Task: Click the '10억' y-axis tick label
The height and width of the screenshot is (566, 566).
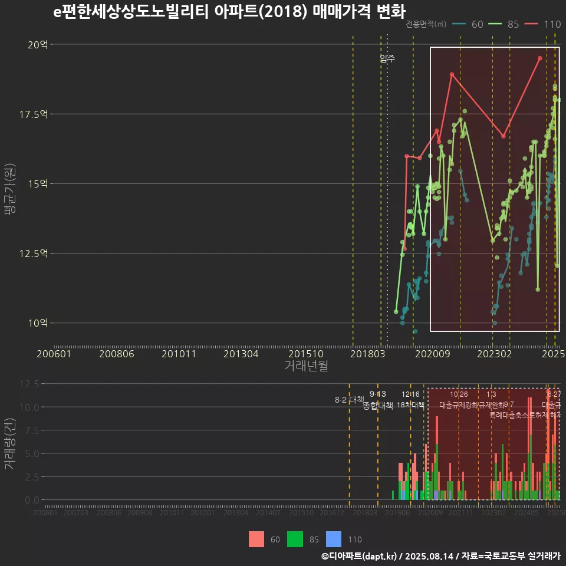Action: click(38, 323)
